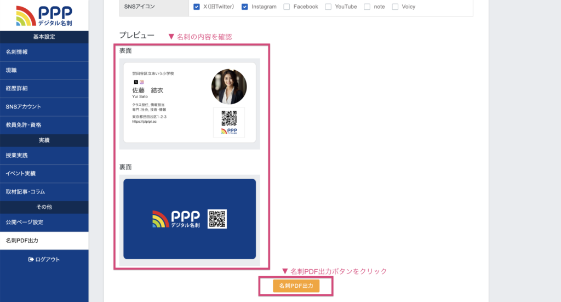Click the 表面 front card preview
The width and height of the screenshot is (561, 302).
(x=190, y=102)
